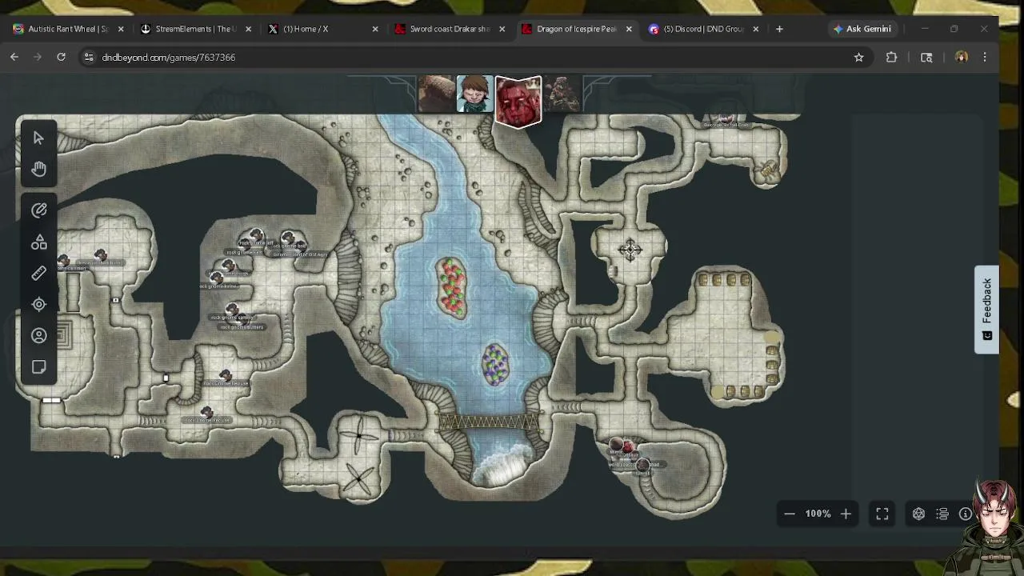
Task: Switch to StreamElements browser tab
Action: tap(196, 29)
